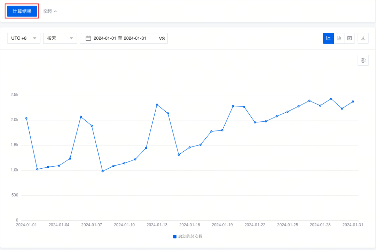Click the VS compare button
This screenshot has width=376, height=250.
tap(162, 38)
